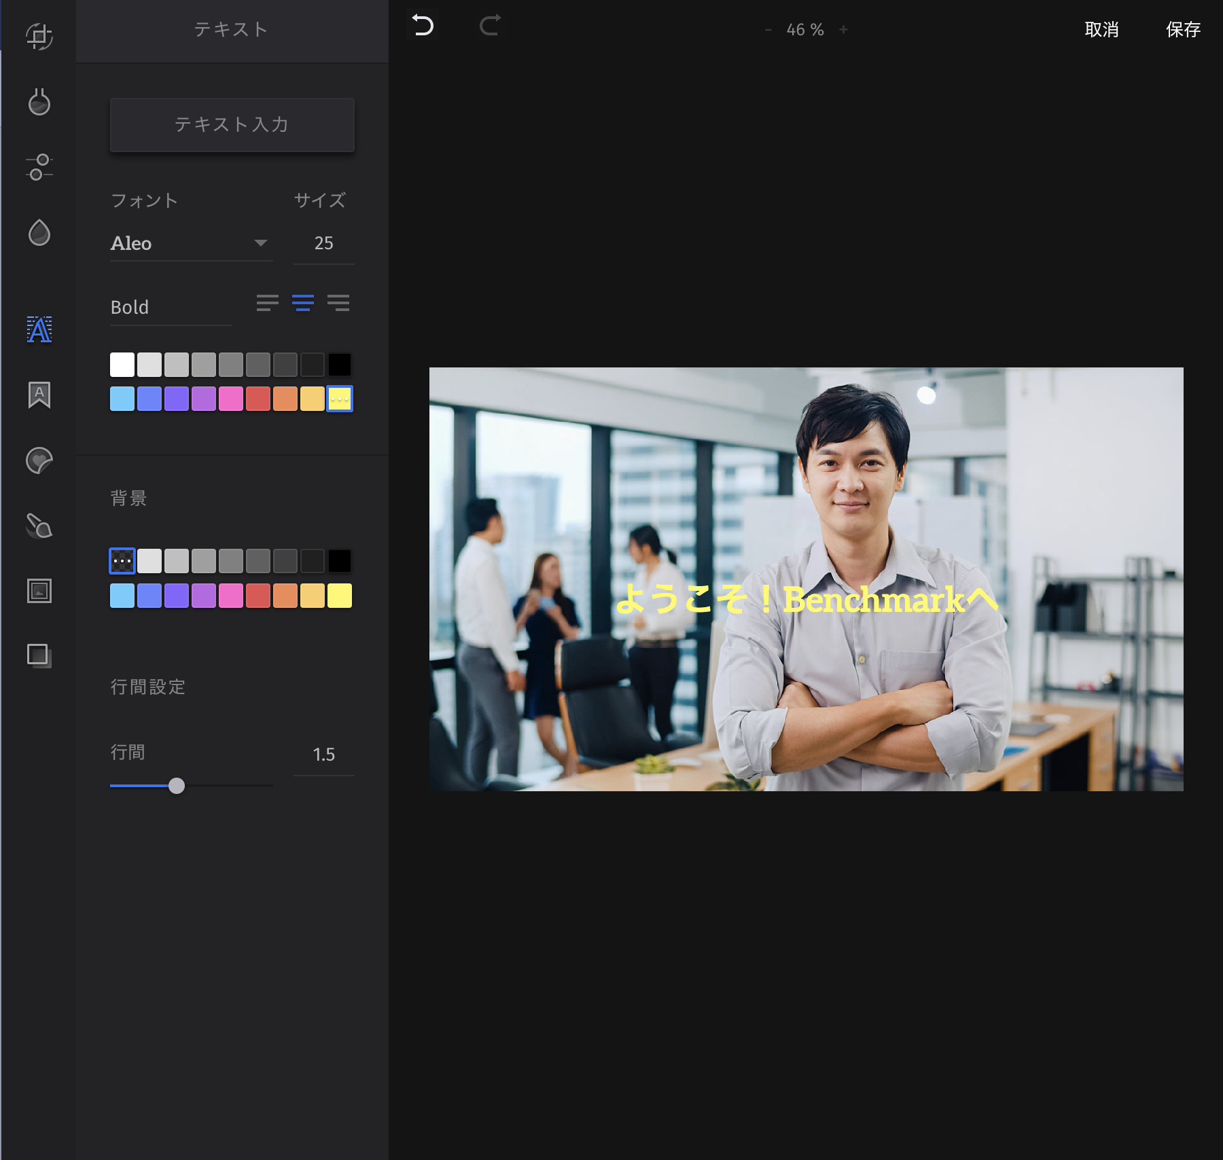1223x1160 pixels.
Task: Click 保存 to save the image
Action: (x=1183, y=29)
